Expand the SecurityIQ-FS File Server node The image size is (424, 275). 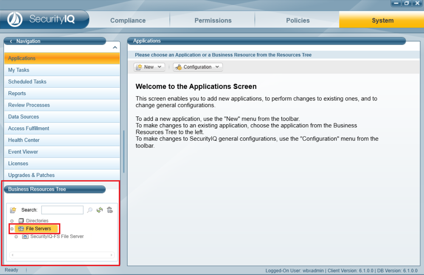pyautogui.click(x=16, y=236)
